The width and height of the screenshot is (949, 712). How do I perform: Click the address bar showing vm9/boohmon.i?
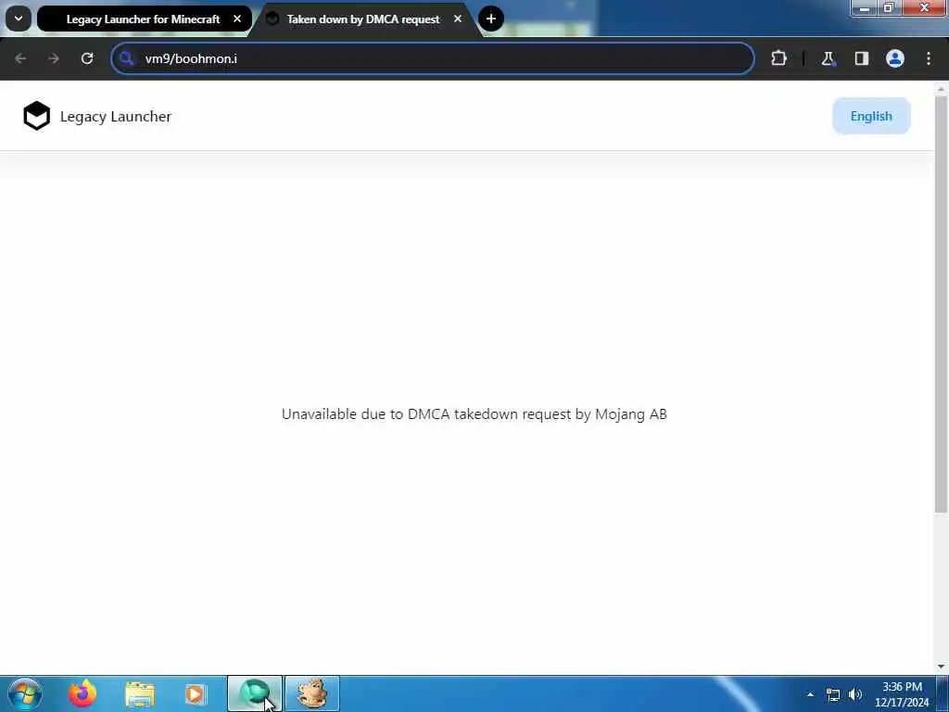pos(433,58)
